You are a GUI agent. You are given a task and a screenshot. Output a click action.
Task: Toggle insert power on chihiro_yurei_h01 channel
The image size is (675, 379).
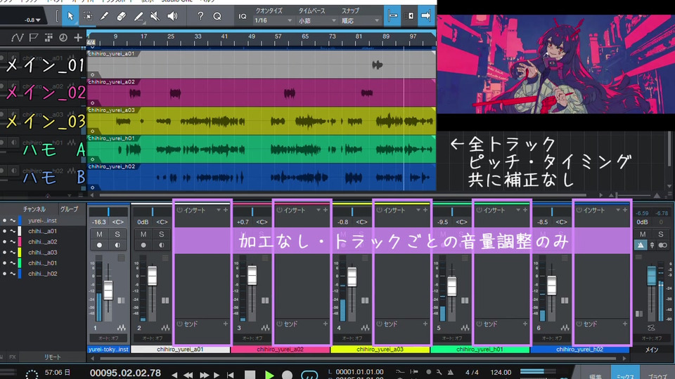479,210
